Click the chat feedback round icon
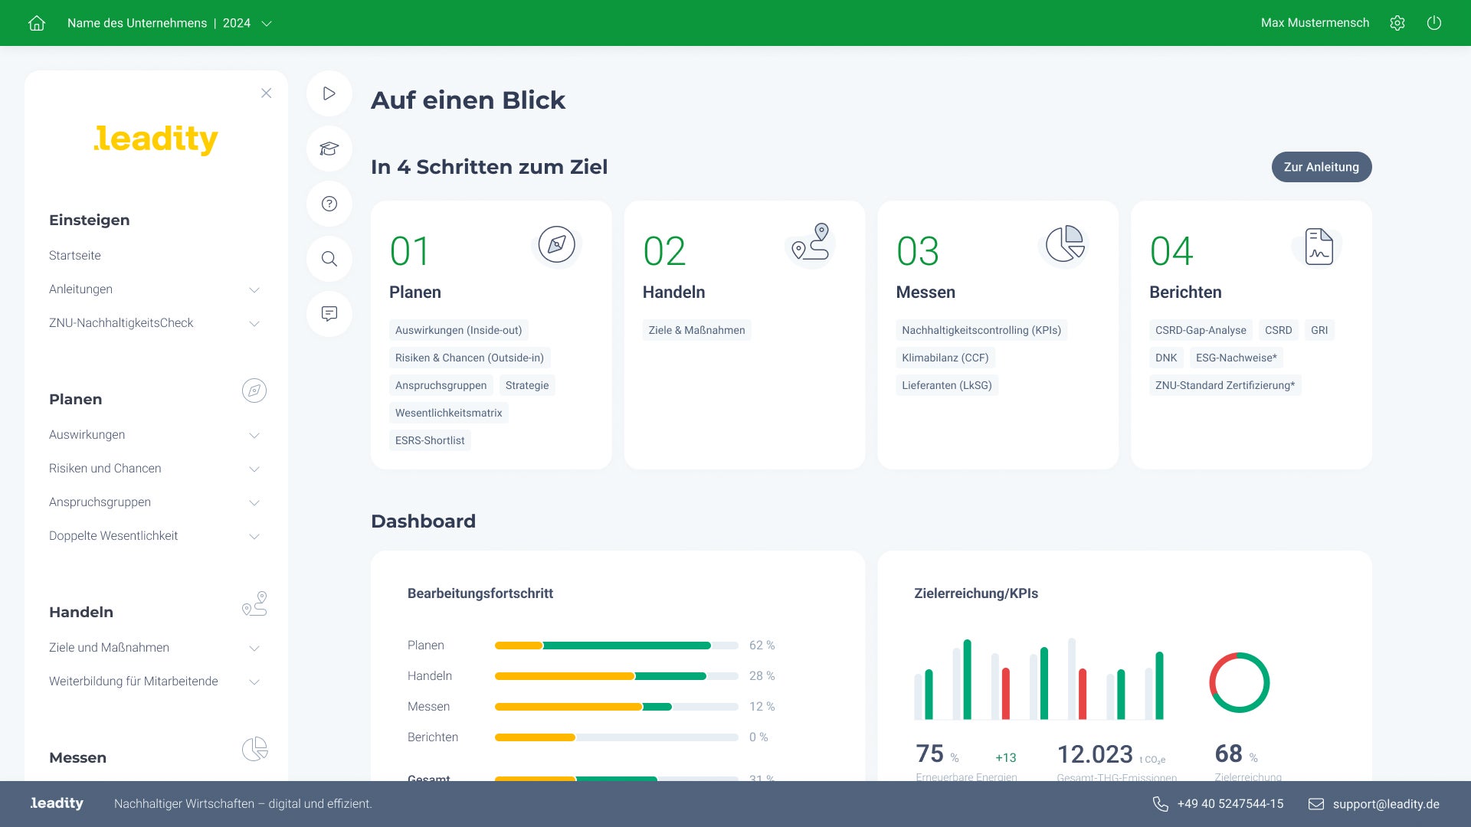 pyautogui.click(x=329, y=314)
